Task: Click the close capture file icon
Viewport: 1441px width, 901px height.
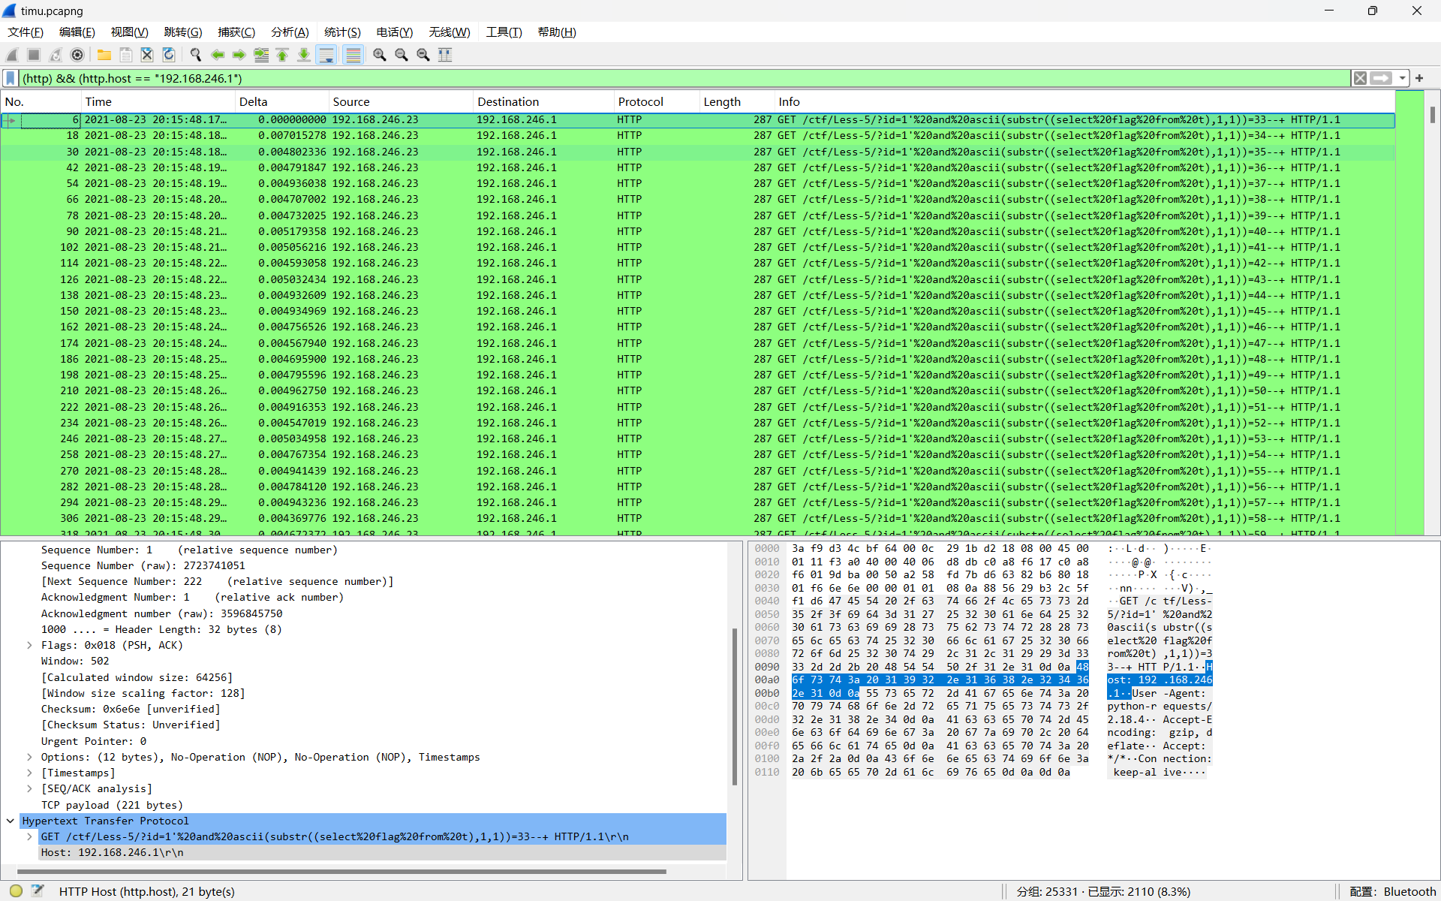Action: pyautogui.click(x=147, y=55)
